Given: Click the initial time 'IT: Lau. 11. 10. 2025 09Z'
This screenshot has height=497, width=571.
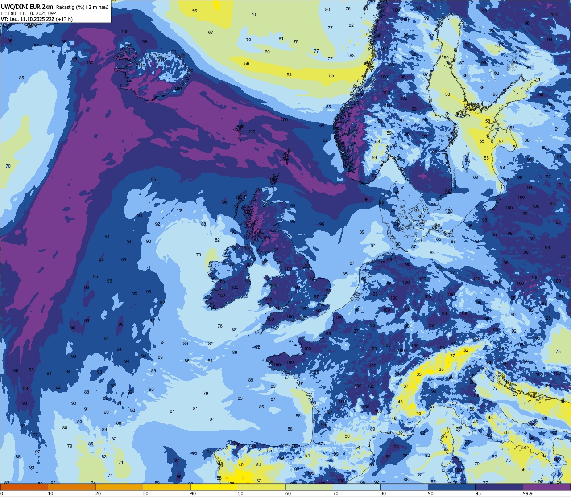Looking at the screenshot, I should pos(29,13).
